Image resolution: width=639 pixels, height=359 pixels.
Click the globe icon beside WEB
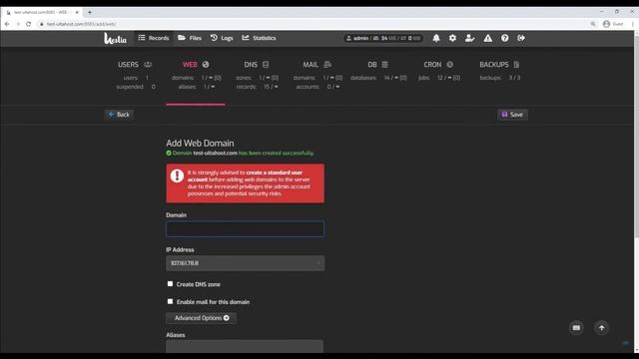point(206,64)
